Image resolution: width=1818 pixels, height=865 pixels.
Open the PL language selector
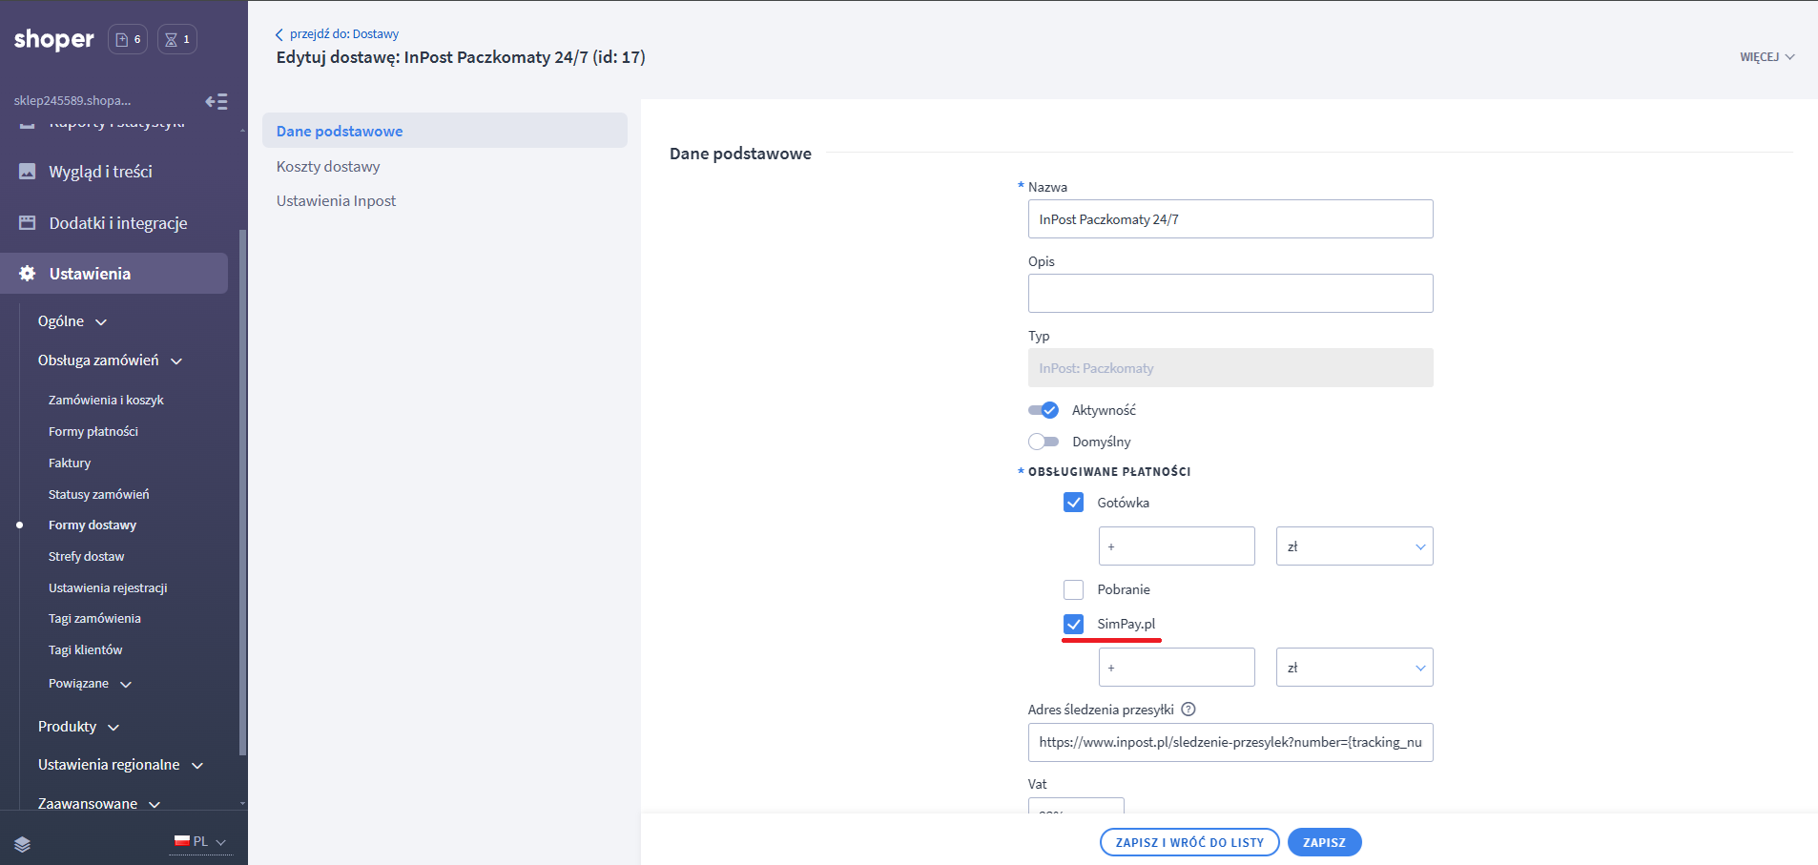pyautogui.click(x=201, y=842)
